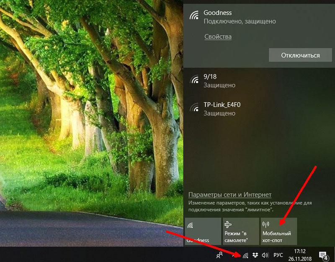Image resolution: width=335 pixels, height=262 pixels.
Task: Click the Отключиться button
Action: [x=300, y=55]
